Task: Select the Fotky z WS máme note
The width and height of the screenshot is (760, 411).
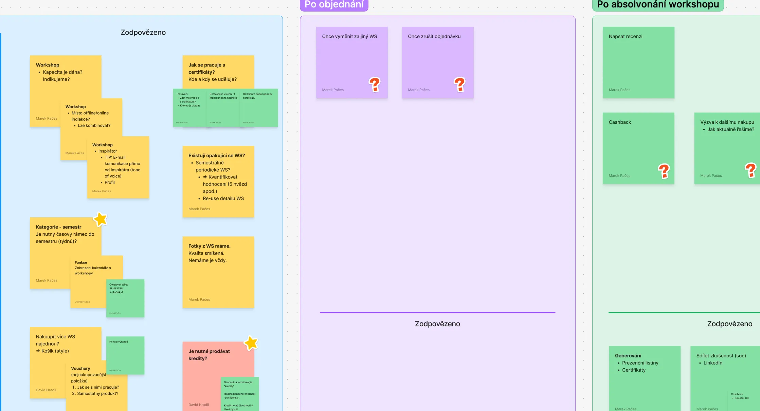Action: pos(218,272)
